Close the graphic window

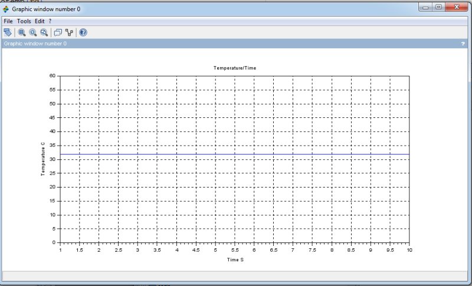(x=457, y=7)
